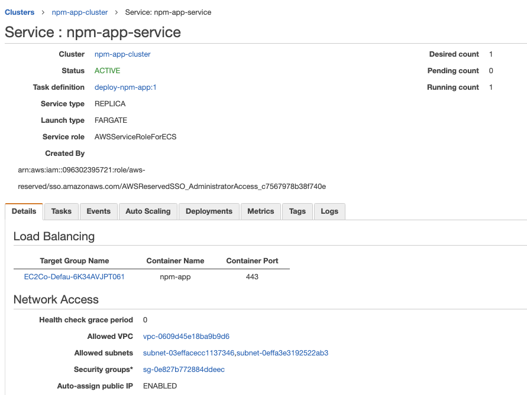Open the Clusters breadcrumb link
The image size is (527, 395).
[x=20, y=12]
